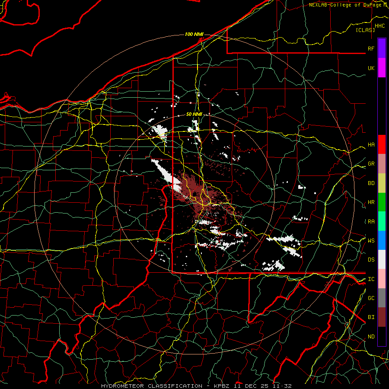Viewport: 389px width, 389px height.
Task: Click the 11 DEC 25 date text
Action: 252,386
